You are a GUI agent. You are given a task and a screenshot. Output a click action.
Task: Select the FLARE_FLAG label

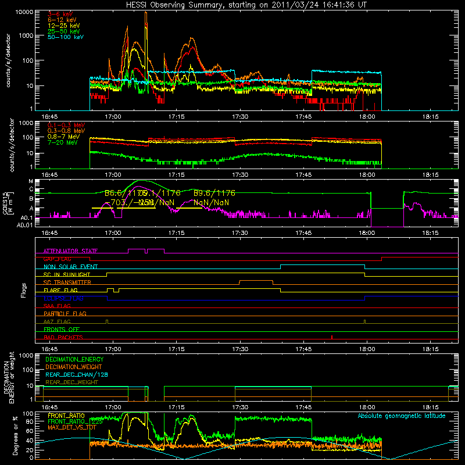[60, 290]
